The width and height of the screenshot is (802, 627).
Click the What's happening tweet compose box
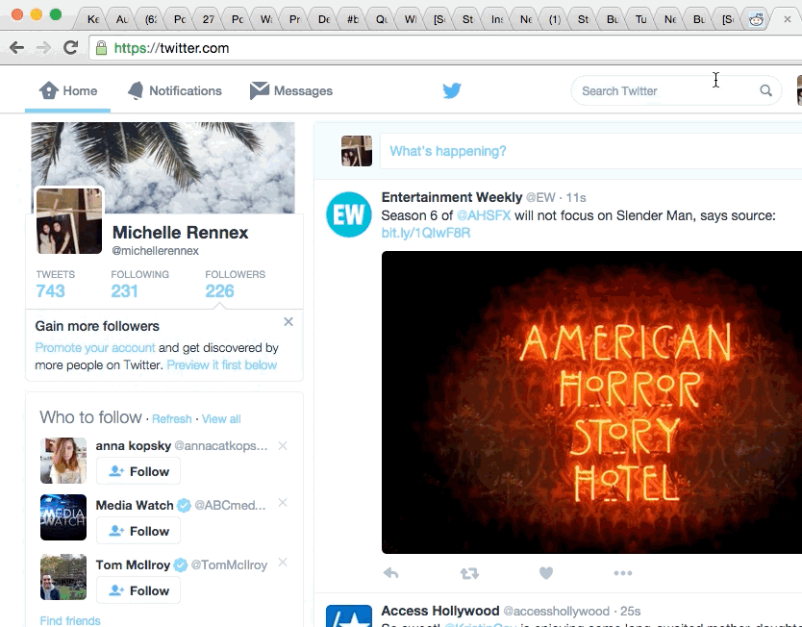pos(587,151)
